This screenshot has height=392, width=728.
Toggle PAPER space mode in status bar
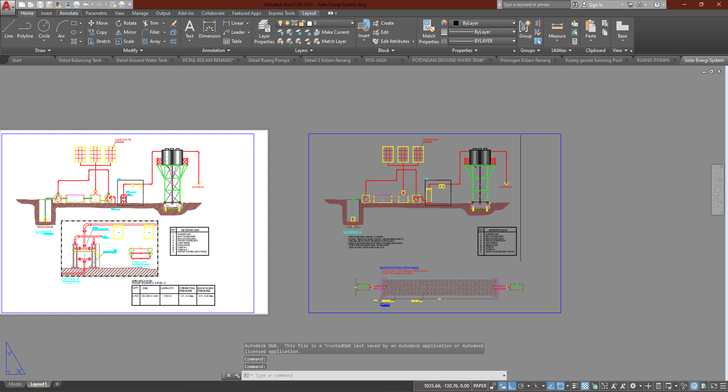point(480,386)
